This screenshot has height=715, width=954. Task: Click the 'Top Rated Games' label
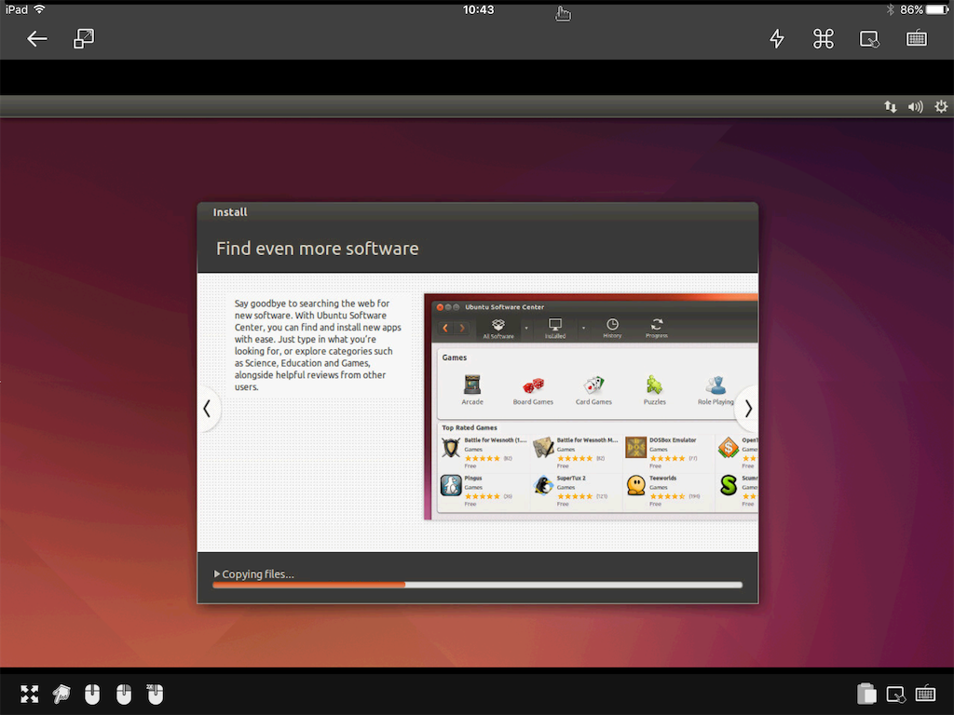click(470, 427)
